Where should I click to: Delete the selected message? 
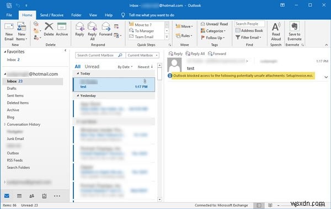(49, 29)
